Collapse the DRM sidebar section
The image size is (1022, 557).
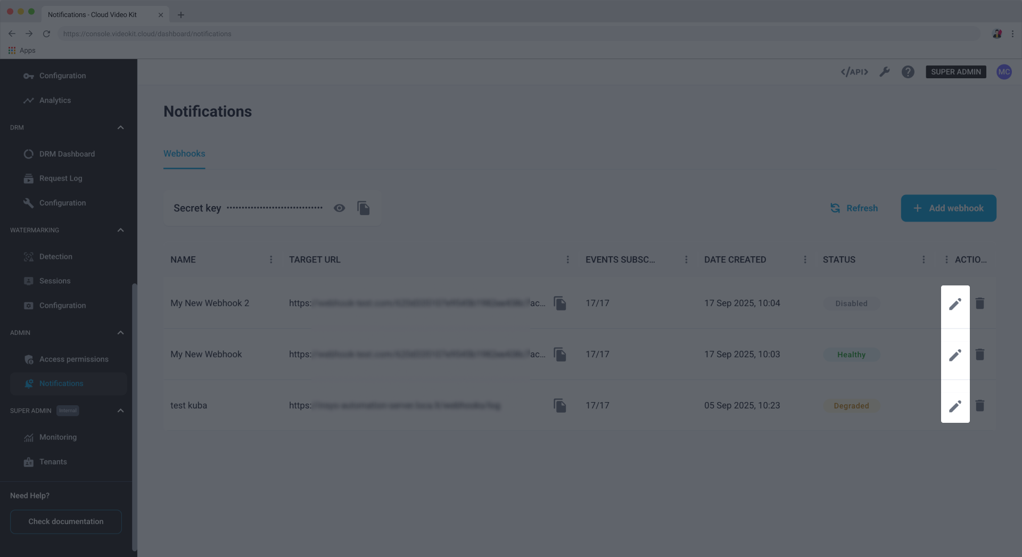[120, 128]
